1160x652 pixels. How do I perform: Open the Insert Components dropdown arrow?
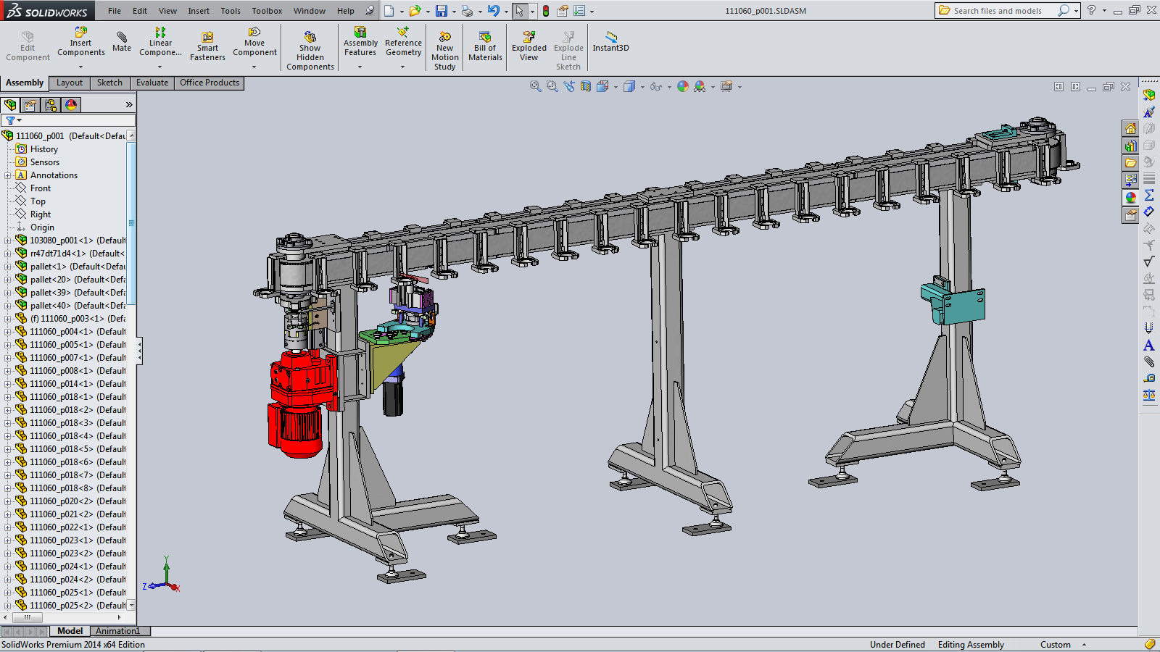(80, 67)
